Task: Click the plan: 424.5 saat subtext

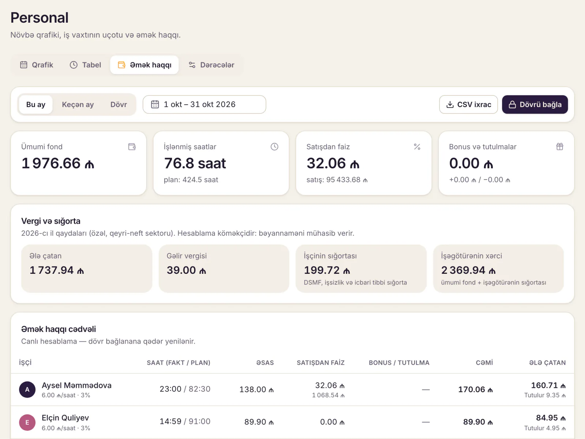Action: [191, 180]
